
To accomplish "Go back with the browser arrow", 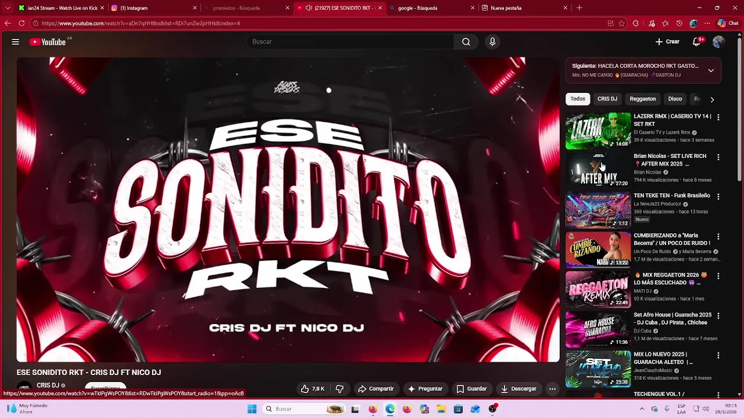I will coord(8,23).
